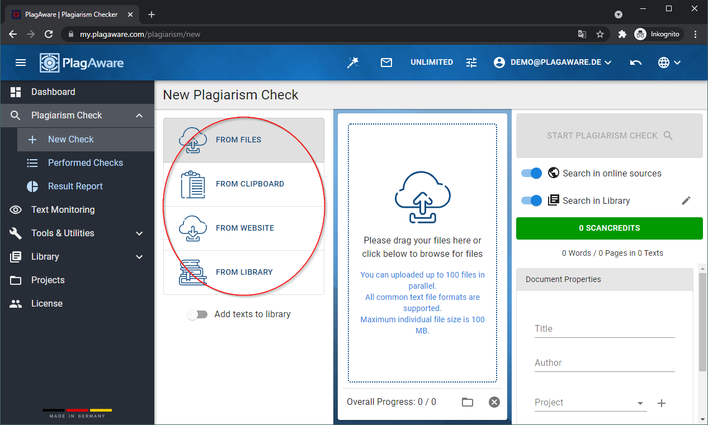The image size is (708, 425).
Task: Toggle Search in online sources switch
Action: tap(531, 173)
